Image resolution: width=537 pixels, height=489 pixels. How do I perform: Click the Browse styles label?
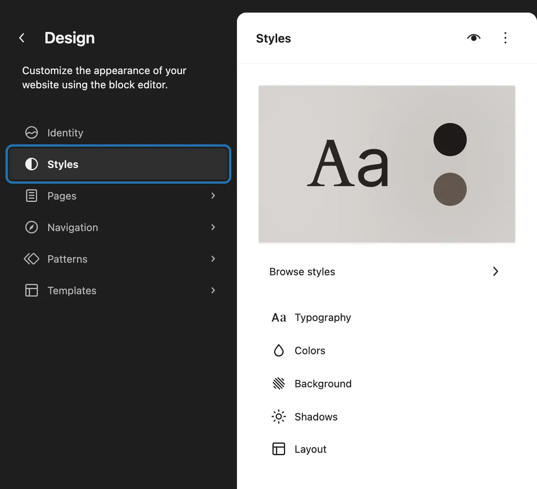click(302, 272)
